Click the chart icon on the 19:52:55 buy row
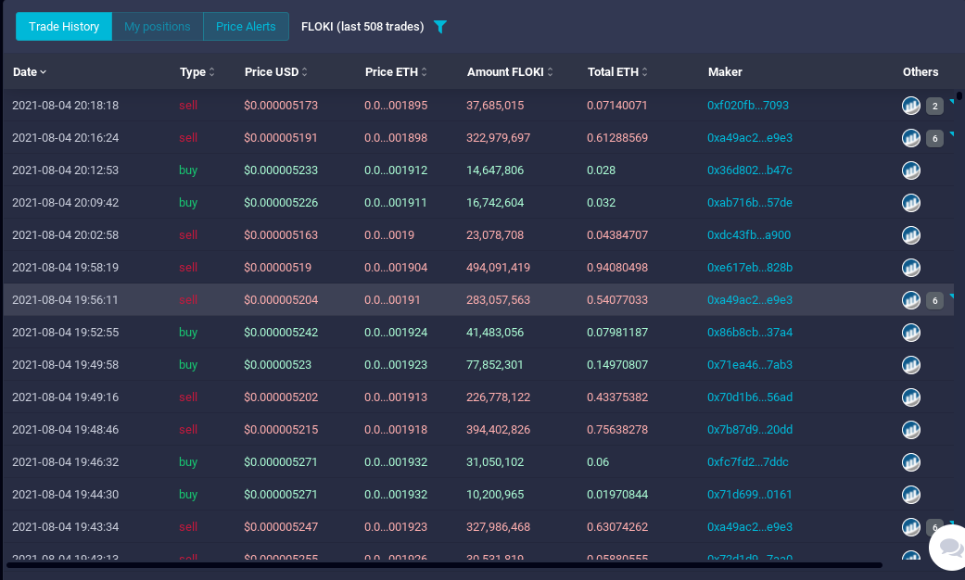This screenshot has width=965, height=580. pyautogui.click(x=910, y=333)
